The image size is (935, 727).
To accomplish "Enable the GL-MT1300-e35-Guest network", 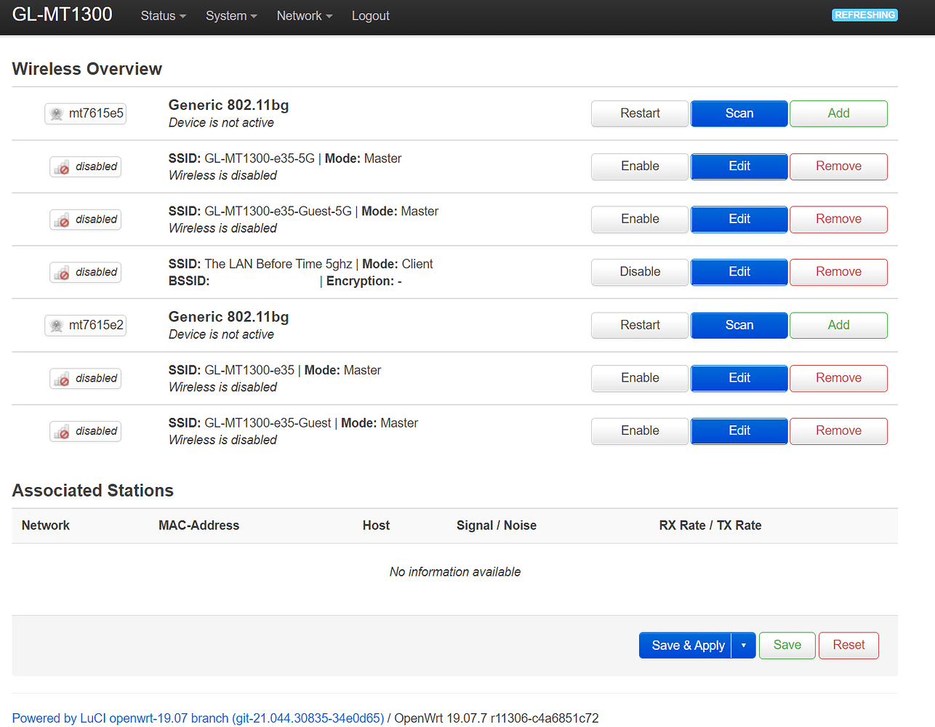I will click(639, 430).
